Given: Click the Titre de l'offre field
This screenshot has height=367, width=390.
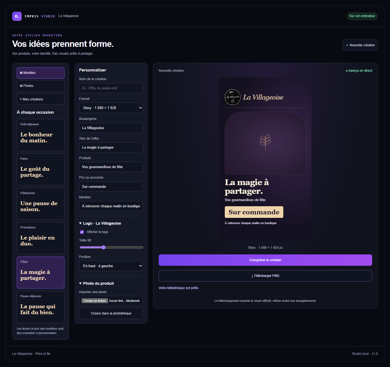Looking at the screenshot, I should (111, 148).
